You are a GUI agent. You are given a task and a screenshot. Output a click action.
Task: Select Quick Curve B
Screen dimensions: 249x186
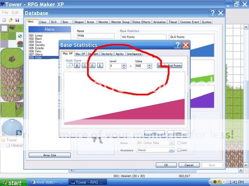tap(77, 65)
